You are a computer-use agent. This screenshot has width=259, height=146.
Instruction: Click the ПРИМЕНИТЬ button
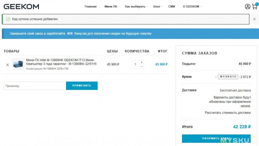(x=82, y=86)
